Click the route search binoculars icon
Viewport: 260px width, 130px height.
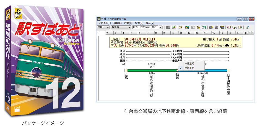235,27
